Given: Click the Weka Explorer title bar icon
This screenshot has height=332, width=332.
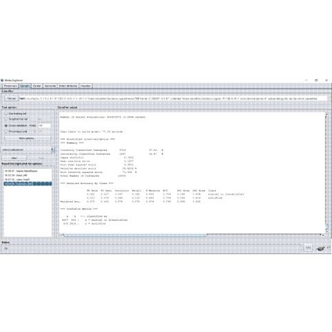Looking at the screenshot, I should point(2,81).
